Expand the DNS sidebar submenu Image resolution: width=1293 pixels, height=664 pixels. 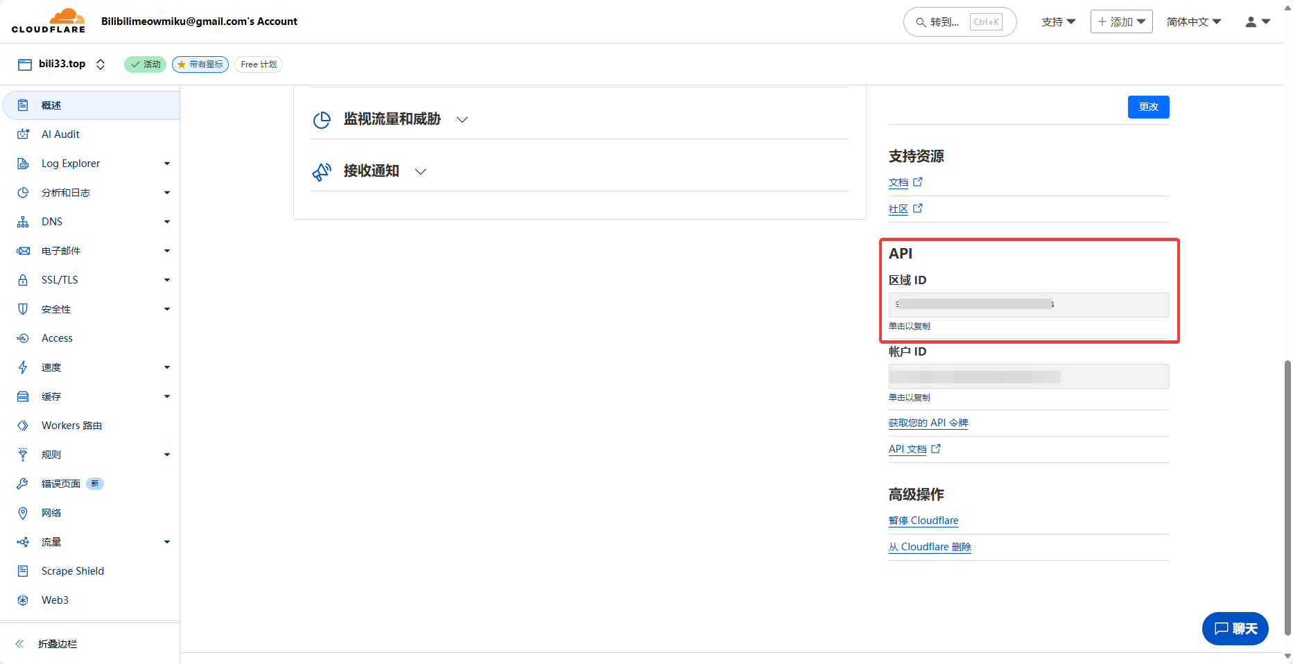coord(166,222)
